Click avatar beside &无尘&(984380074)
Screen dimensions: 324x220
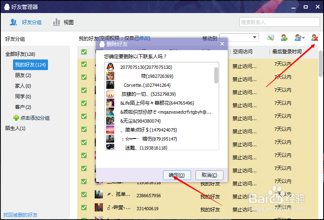[x=110, y=121]
